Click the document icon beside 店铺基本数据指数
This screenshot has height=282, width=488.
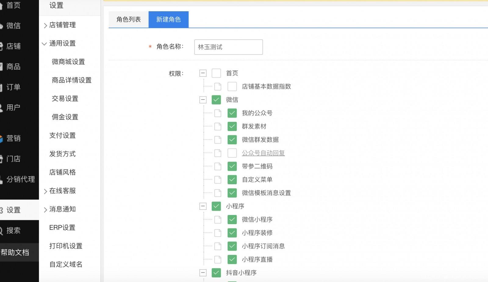click(x=218, y=86)
